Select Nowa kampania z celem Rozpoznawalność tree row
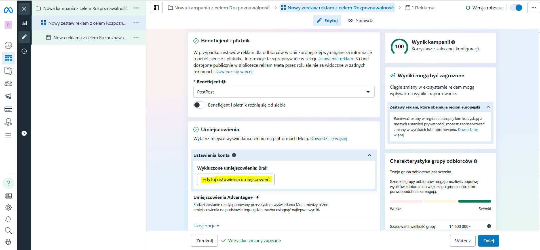Viewport: 540px width, 250px height. pyautogui.click(x=88, y=8)
